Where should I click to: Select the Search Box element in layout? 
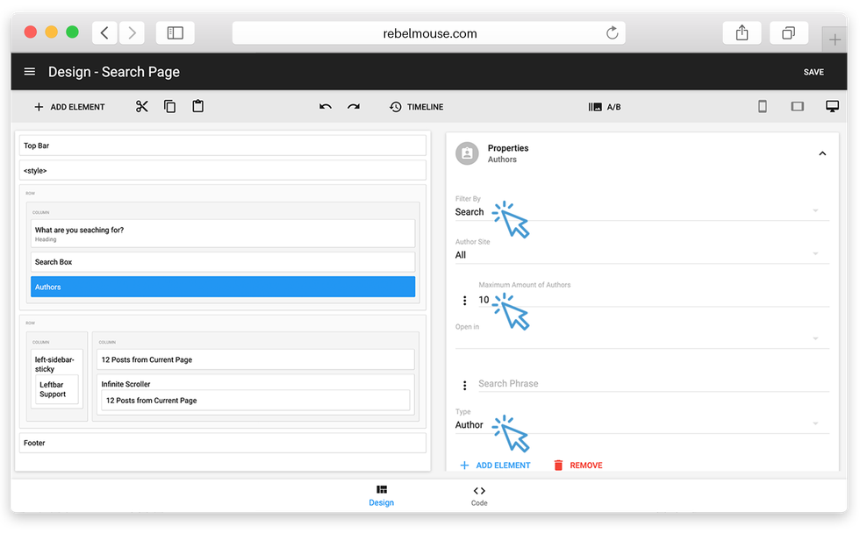pos(222,262)
